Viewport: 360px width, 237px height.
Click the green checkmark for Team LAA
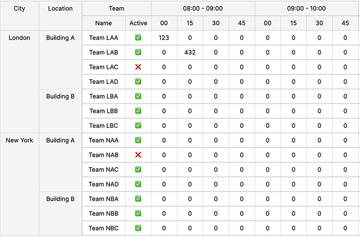(138, 38)
